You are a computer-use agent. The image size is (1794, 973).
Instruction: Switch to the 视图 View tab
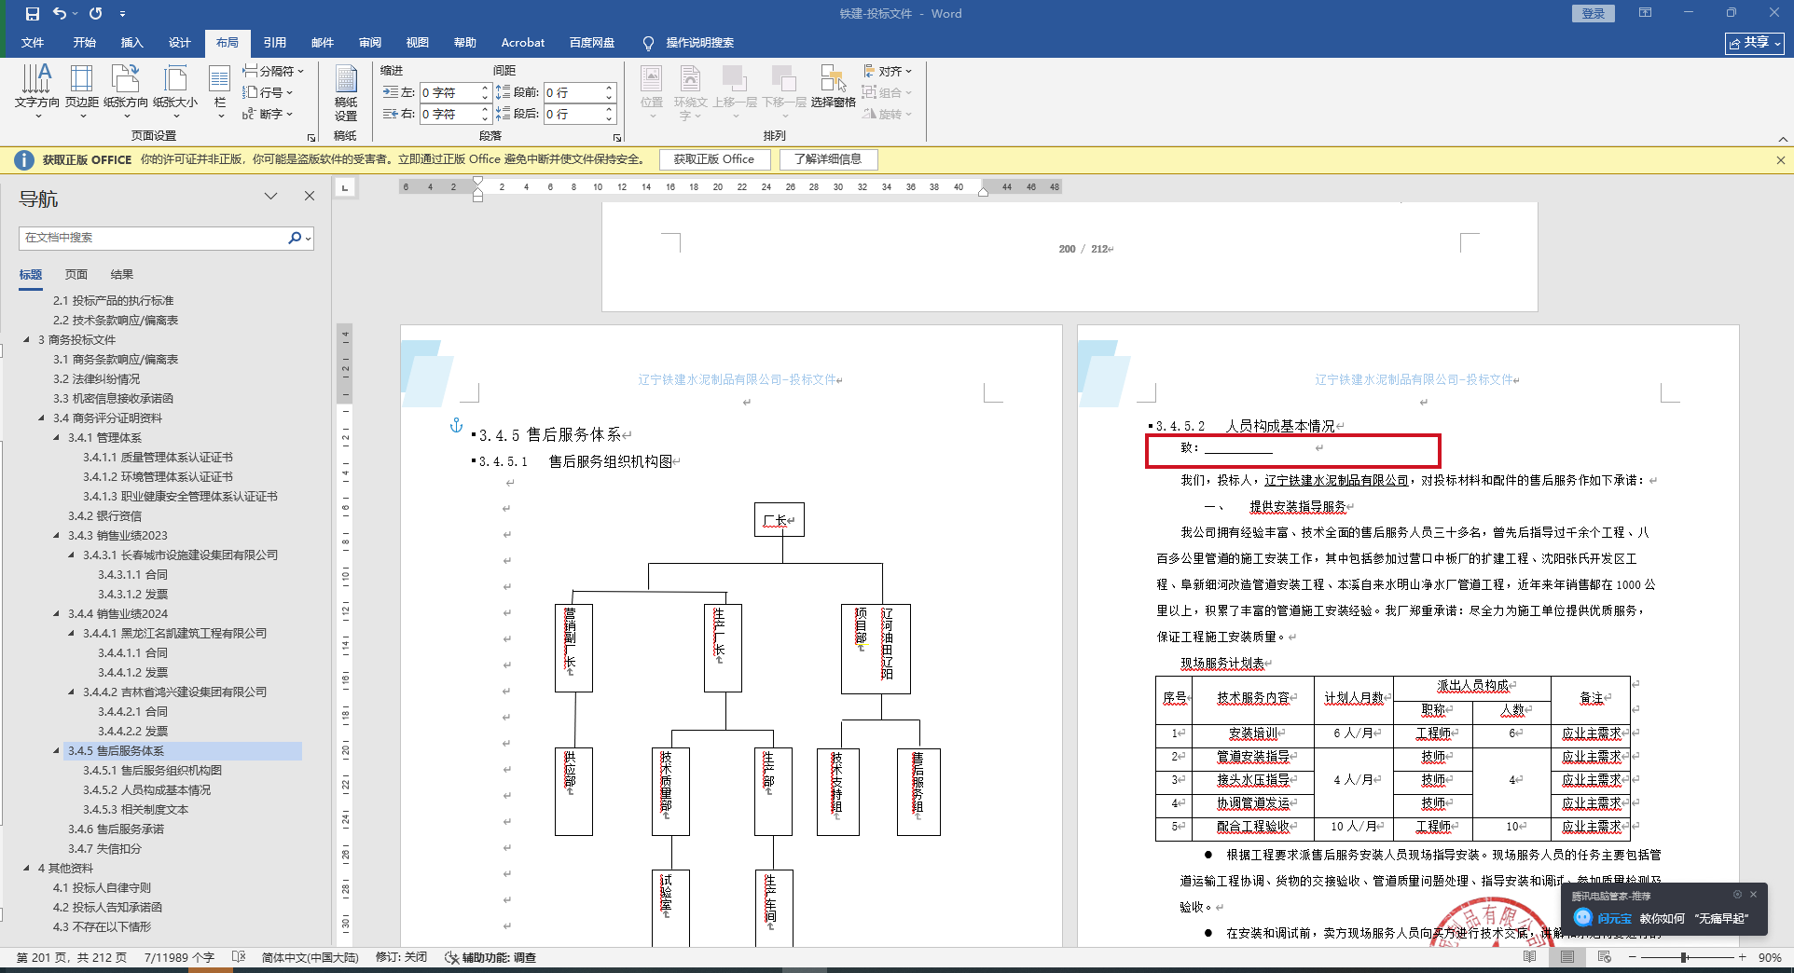(418, 43)
